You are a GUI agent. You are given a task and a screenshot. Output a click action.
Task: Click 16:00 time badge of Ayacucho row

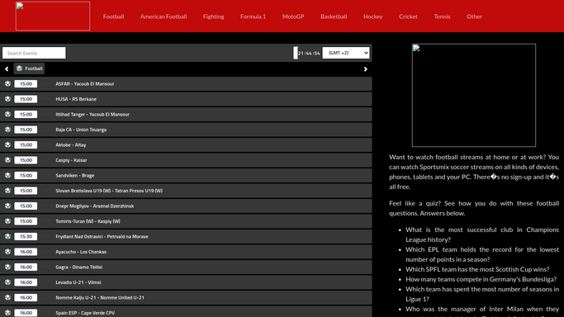pos(26,252)
